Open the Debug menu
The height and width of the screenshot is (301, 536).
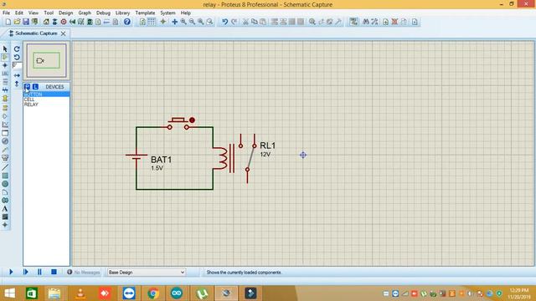[103, 13]
